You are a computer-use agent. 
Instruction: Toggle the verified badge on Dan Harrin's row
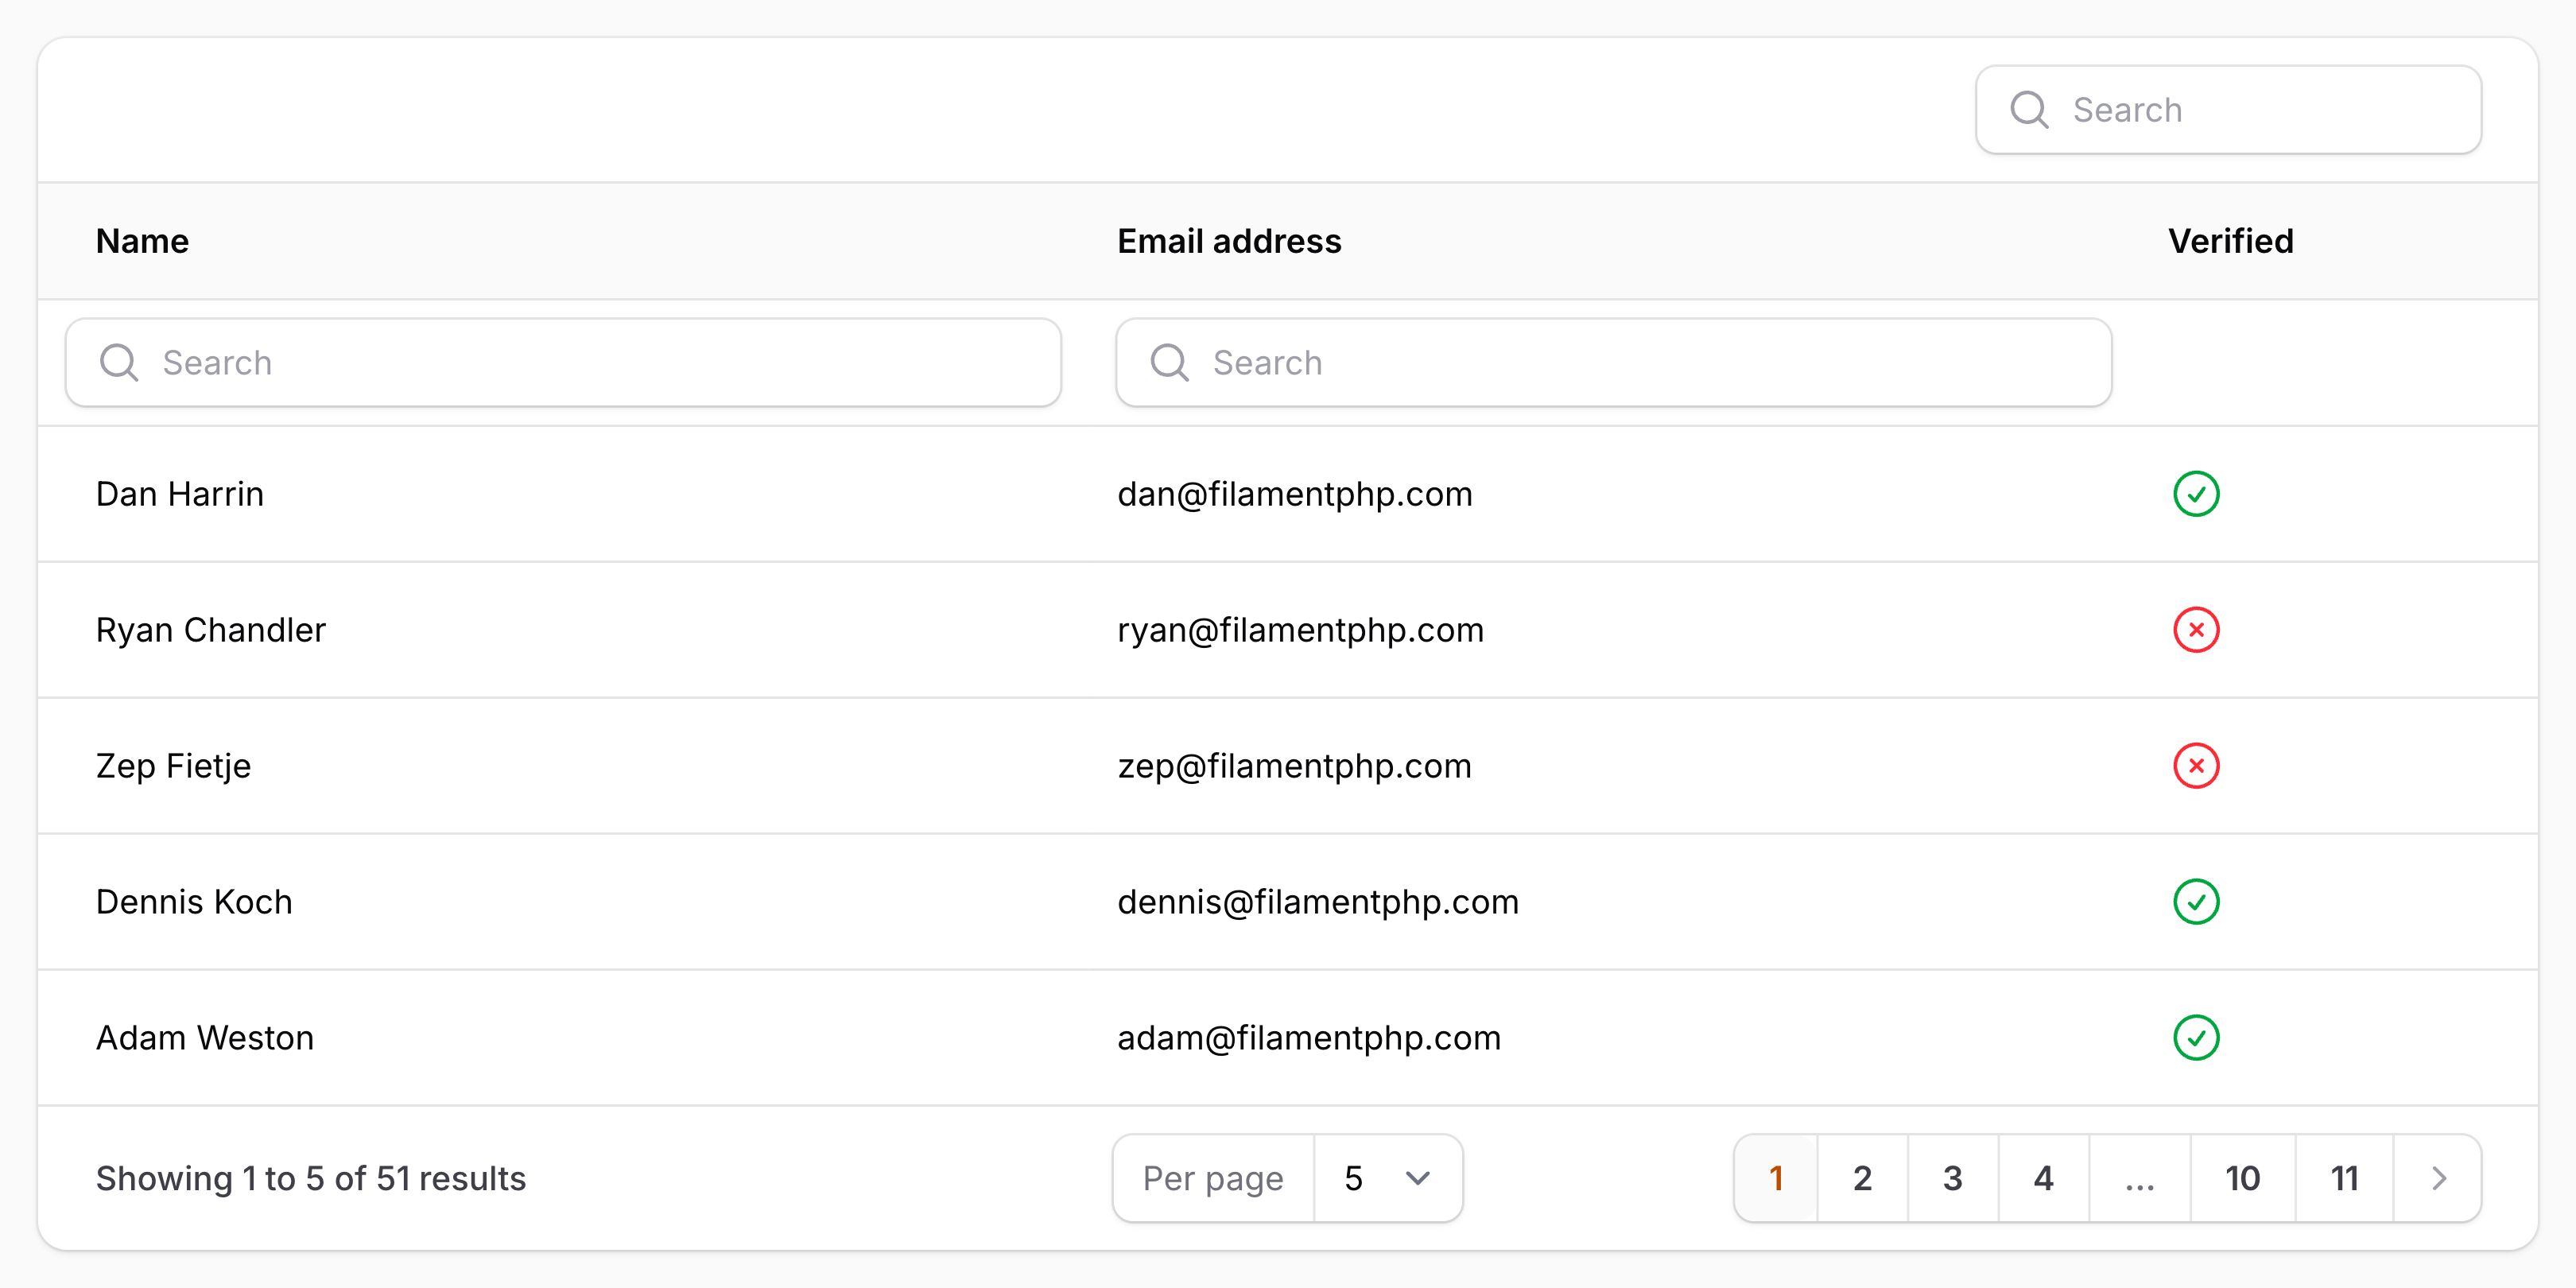tap(2196, 493)
